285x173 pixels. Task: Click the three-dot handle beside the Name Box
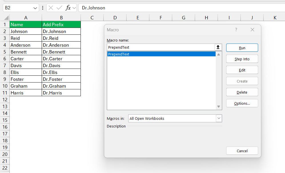43,8
